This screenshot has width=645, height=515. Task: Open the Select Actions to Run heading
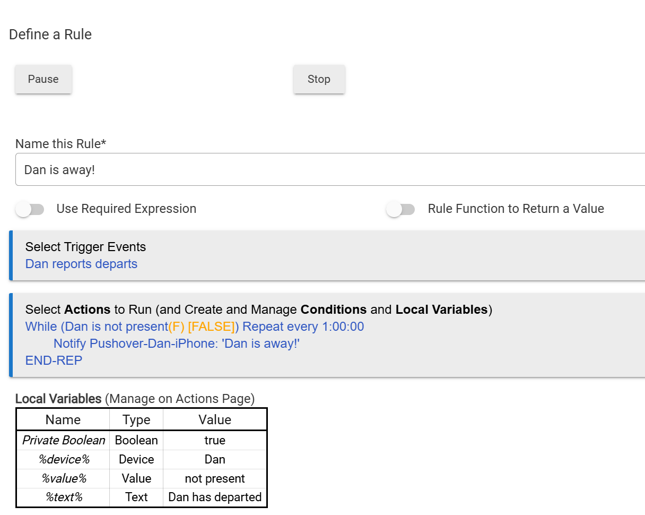(258, 310)
